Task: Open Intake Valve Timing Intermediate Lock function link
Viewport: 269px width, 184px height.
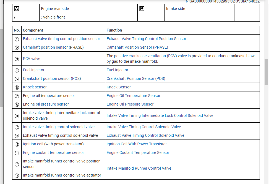Action: click(x=160, y=115)
